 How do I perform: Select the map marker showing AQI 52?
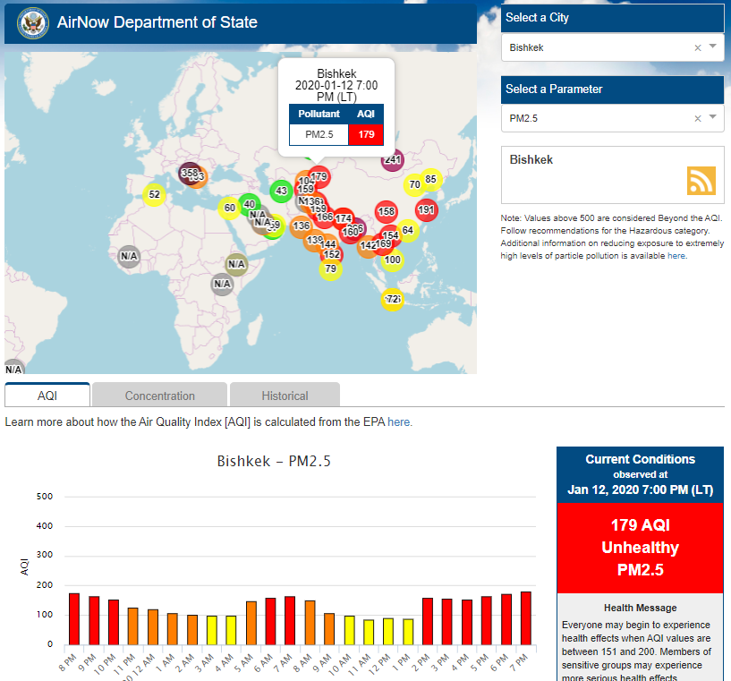154,194
